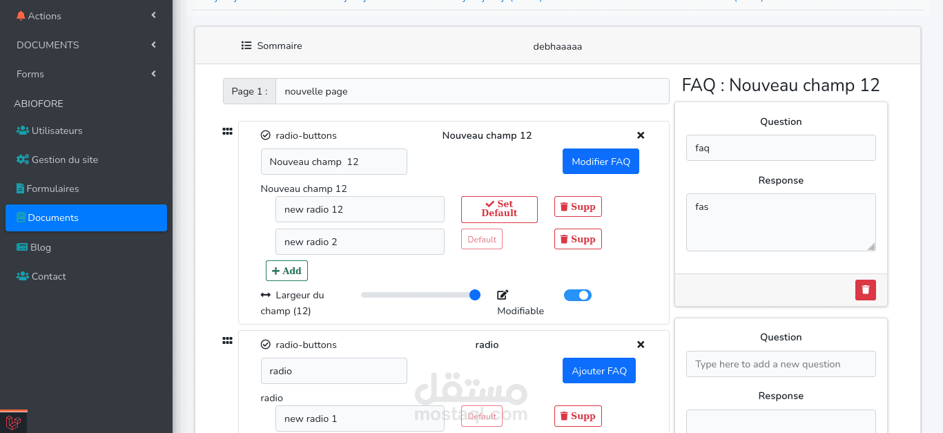This screenshot has height=433, width=943.
Task: Collapse the Actions menu chevron
Action: coord(153,15)
